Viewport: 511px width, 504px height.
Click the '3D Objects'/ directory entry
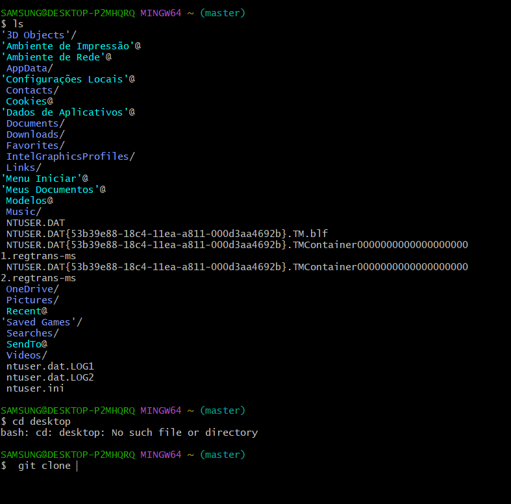(x=39, y=35)
